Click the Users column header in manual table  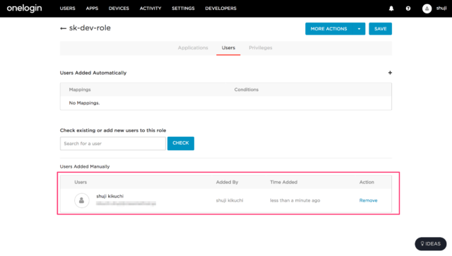(81, 182)
